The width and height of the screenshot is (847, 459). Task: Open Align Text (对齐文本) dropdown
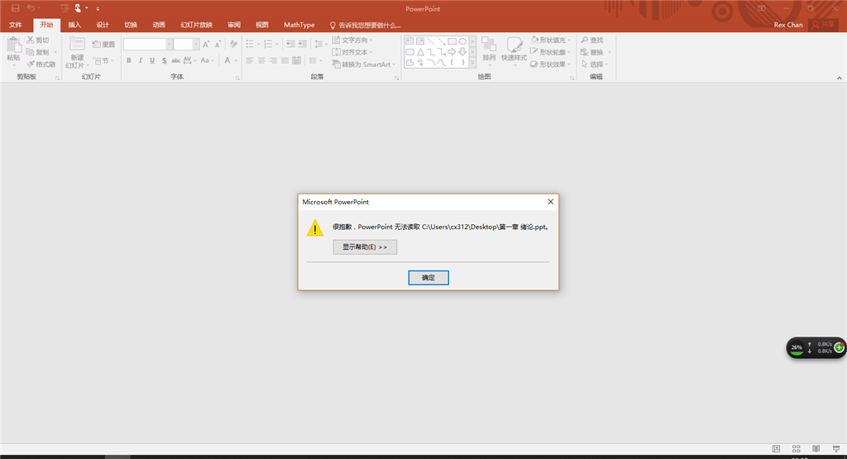point(352,52)
